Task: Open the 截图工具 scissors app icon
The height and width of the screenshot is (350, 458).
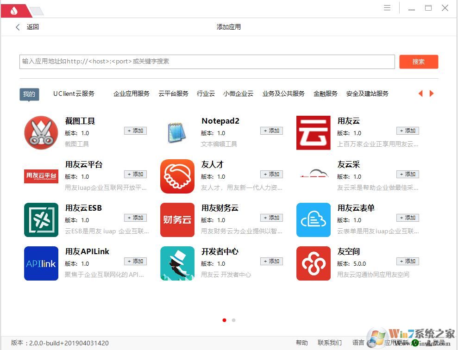Action: [x=41, y=132]
